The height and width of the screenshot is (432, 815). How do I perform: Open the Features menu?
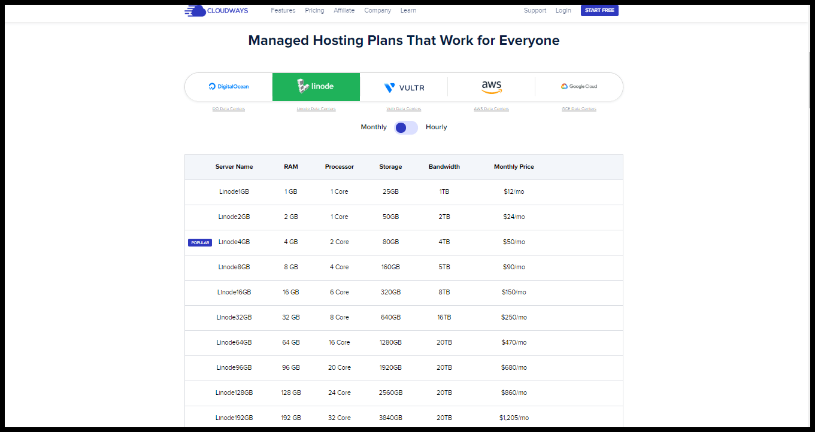point(283,10)
